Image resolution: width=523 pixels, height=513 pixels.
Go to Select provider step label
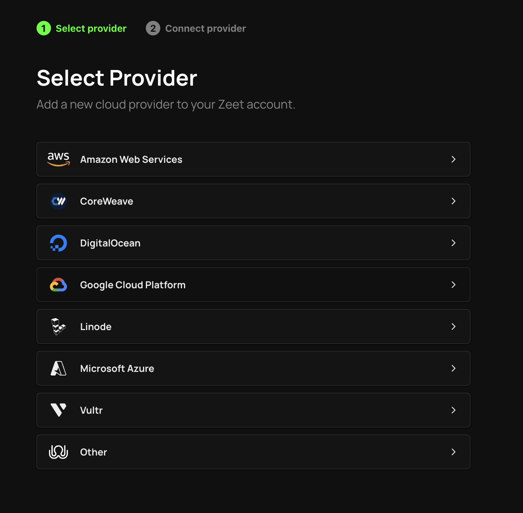click(91, 29)
